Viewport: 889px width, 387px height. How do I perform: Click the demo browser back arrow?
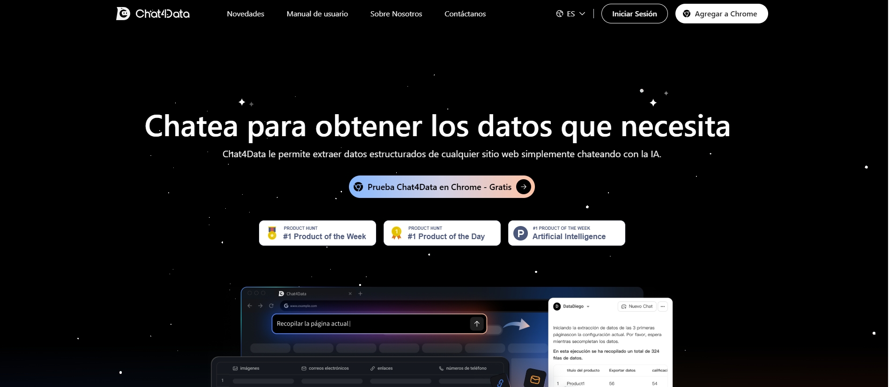[x=250, y=306]
